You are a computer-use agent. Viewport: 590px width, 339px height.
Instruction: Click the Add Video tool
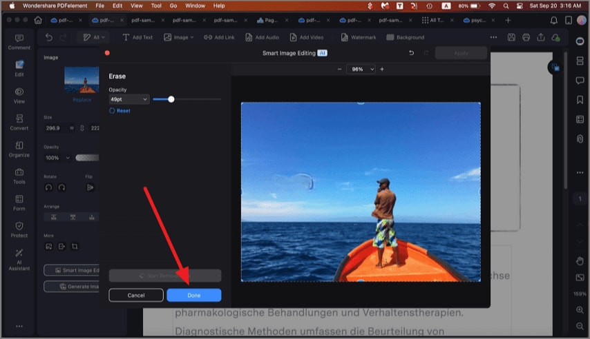(307, 37)
